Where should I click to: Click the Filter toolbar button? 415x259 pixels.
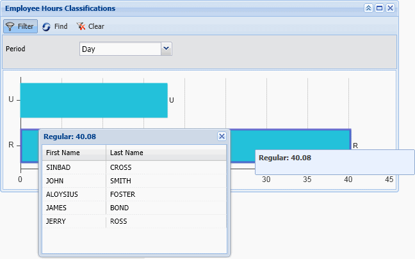20,26
